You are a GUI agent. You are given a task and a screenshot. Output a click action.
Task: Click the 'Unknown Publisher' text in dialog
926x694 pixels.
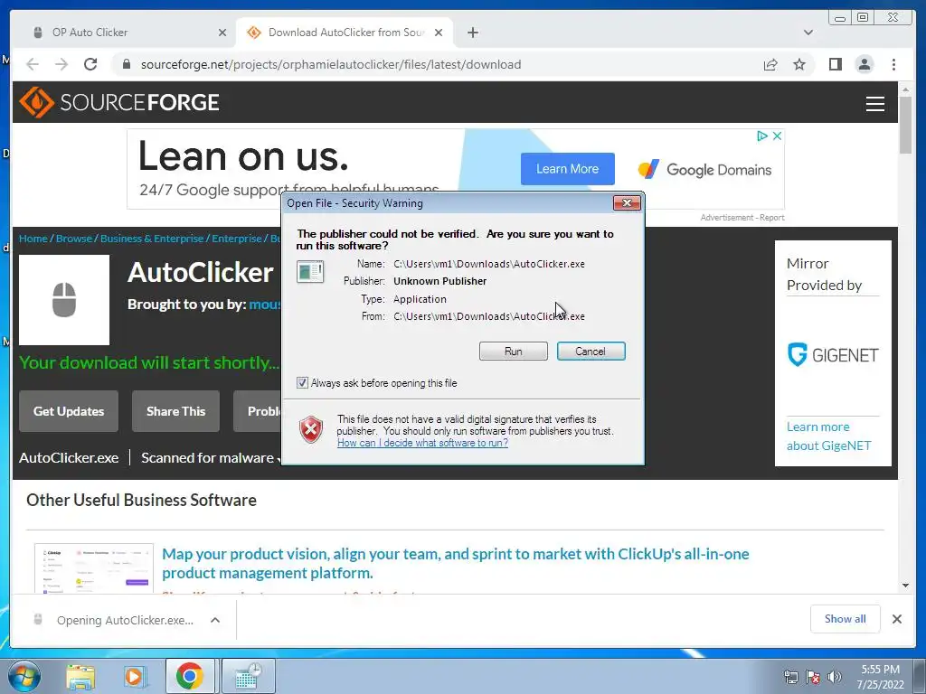[440, 282]
